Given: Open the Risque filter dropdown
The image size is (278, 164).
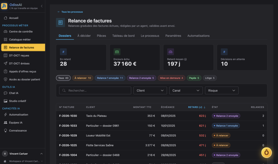Looking at the screenshot, I should pos(222,91).
